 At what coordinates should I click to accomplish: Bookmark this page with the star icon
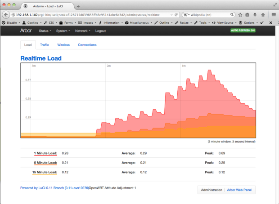(240, 15)
